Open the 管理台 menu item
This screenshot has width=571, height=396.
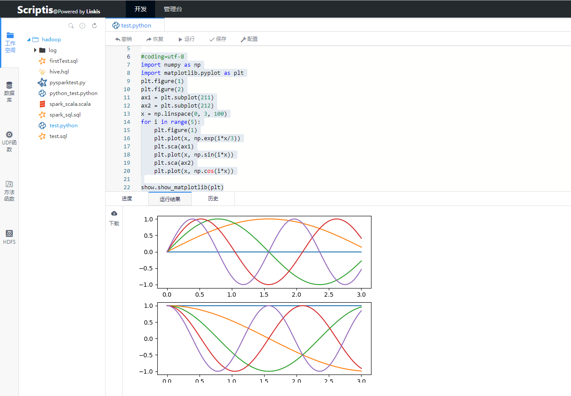point(173,9)
